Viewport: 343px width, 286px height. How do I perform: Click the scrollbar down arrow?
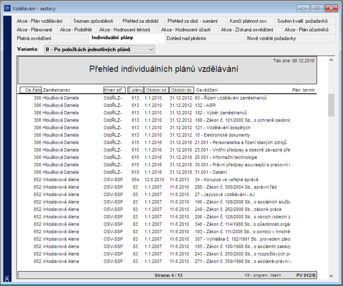coord(331,276)
